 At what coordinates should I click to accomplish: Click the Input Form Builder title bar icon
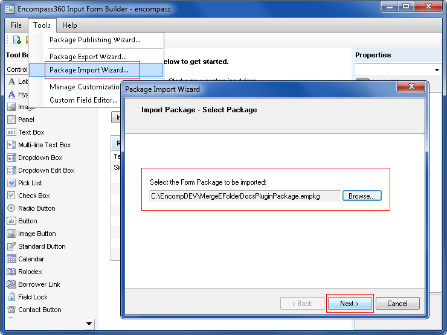coord(10,9)
